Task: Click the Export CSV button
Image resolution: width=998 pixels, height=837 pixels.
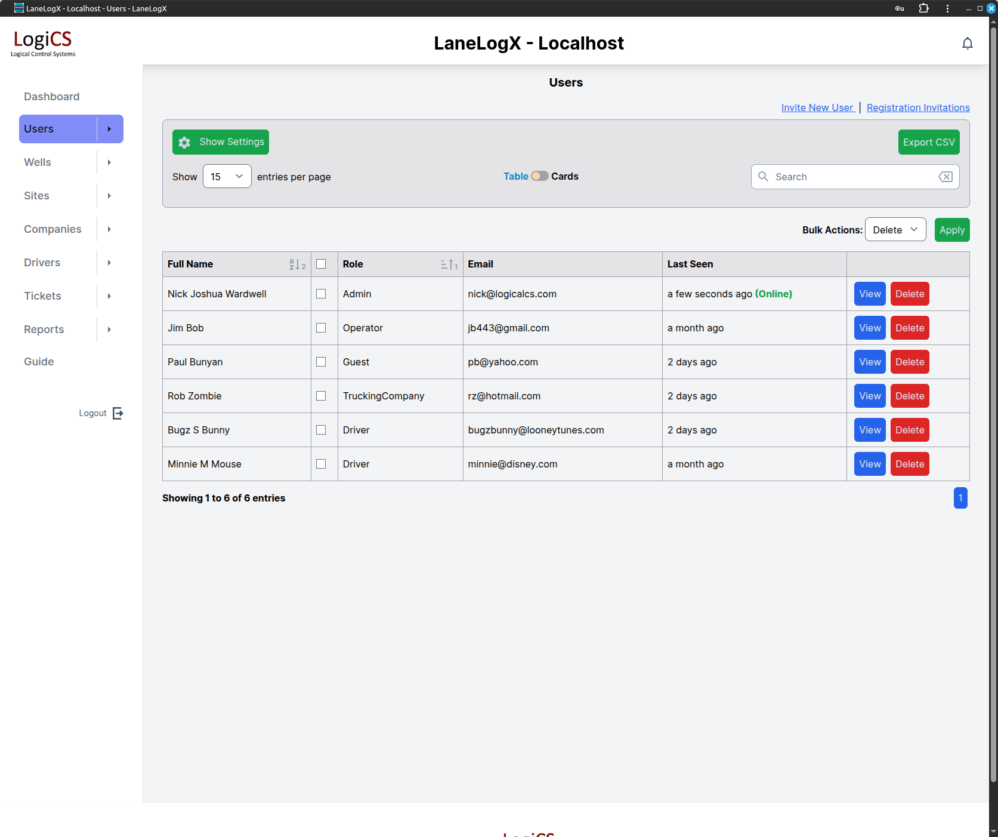Action: pyautogui.click(x=928, y=142)
